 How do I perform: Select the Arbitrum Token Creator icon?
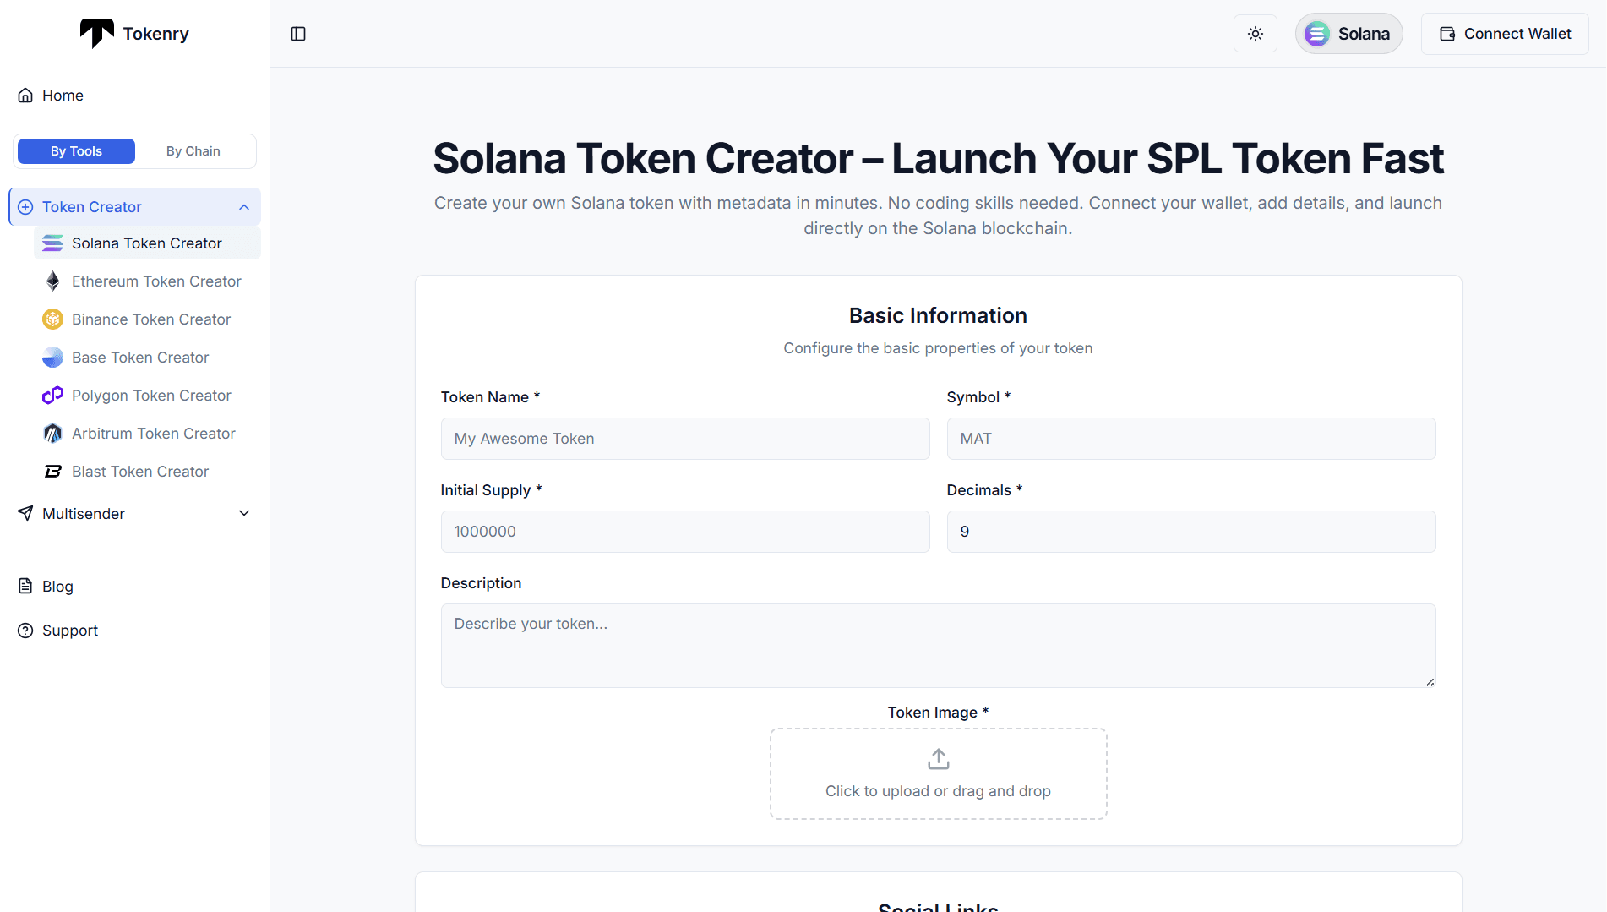[52, 433]
